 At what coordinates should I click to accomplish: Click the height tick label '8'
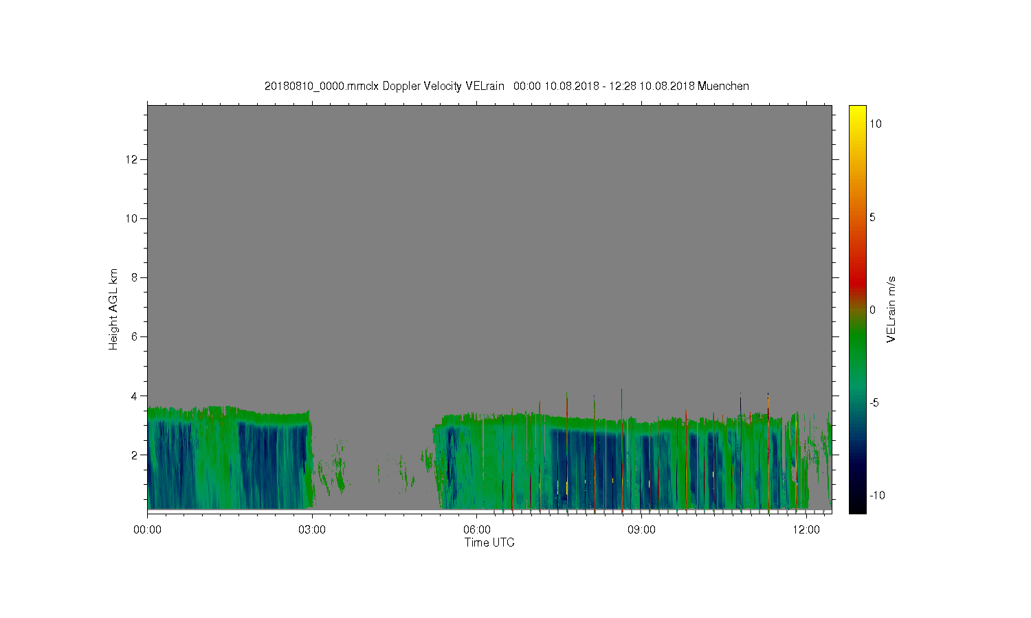[x=135, y=277]
